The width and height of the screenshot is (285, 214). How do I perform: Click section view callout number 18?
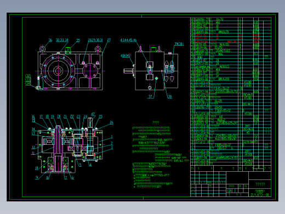coord(47,117)
